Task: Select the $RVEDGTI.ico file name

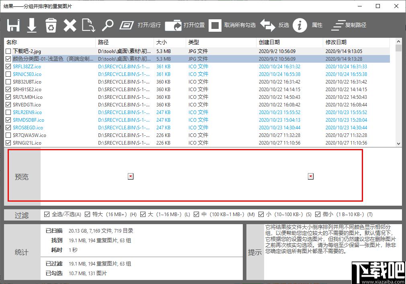Action: (x=27, y=104)
